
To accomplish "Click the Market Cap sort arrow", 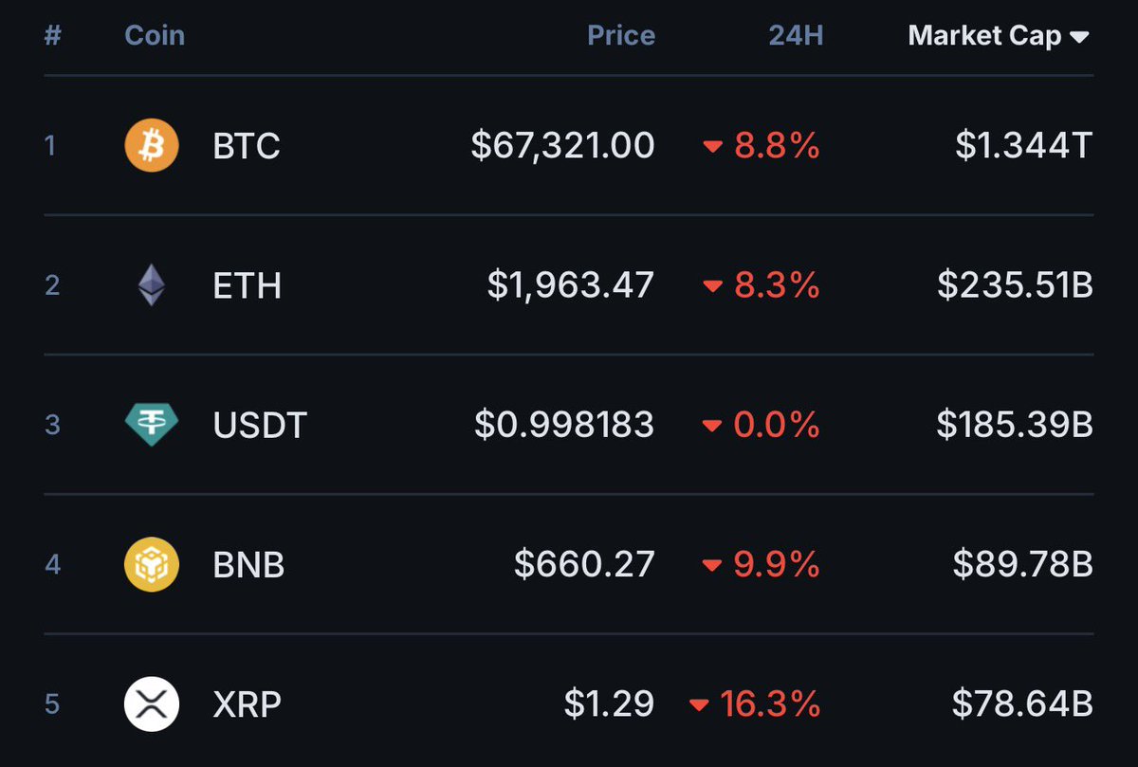I will 1079,37.
